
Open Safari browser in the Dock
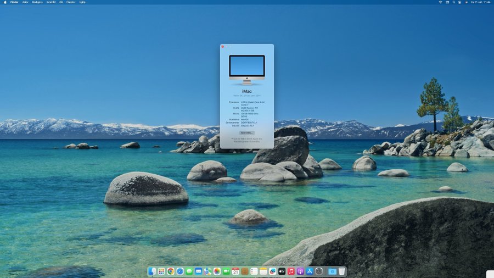click(180, 271)
